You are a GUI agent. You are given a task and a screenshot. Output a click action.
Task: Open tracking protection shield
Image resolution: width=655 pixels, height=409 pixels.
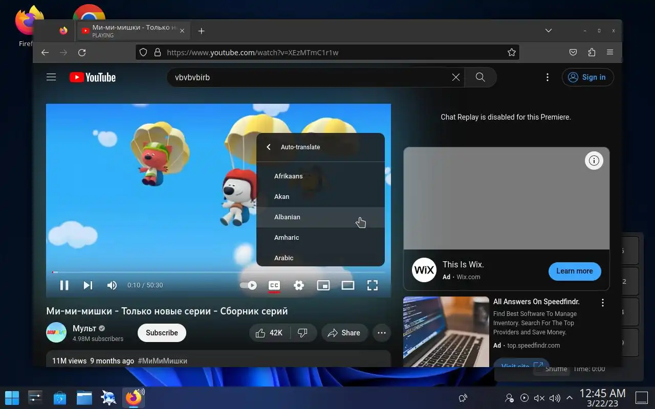pos(143,52)
